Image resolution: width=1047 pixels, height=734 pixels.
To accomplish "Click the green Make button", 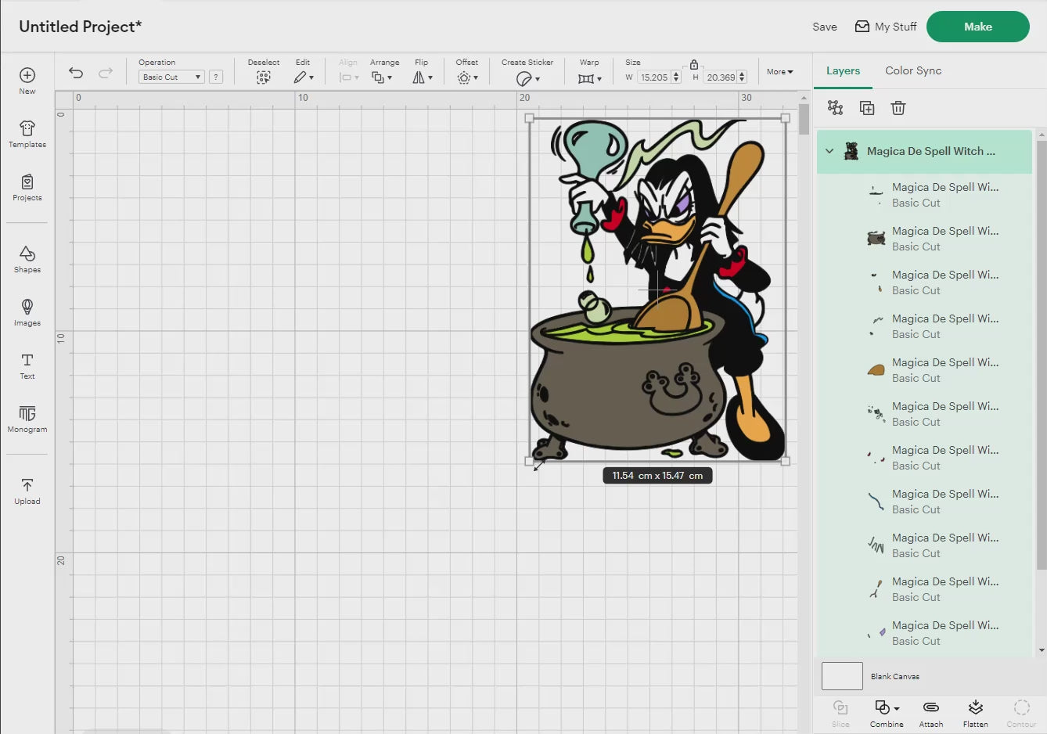I will (978, 27).
